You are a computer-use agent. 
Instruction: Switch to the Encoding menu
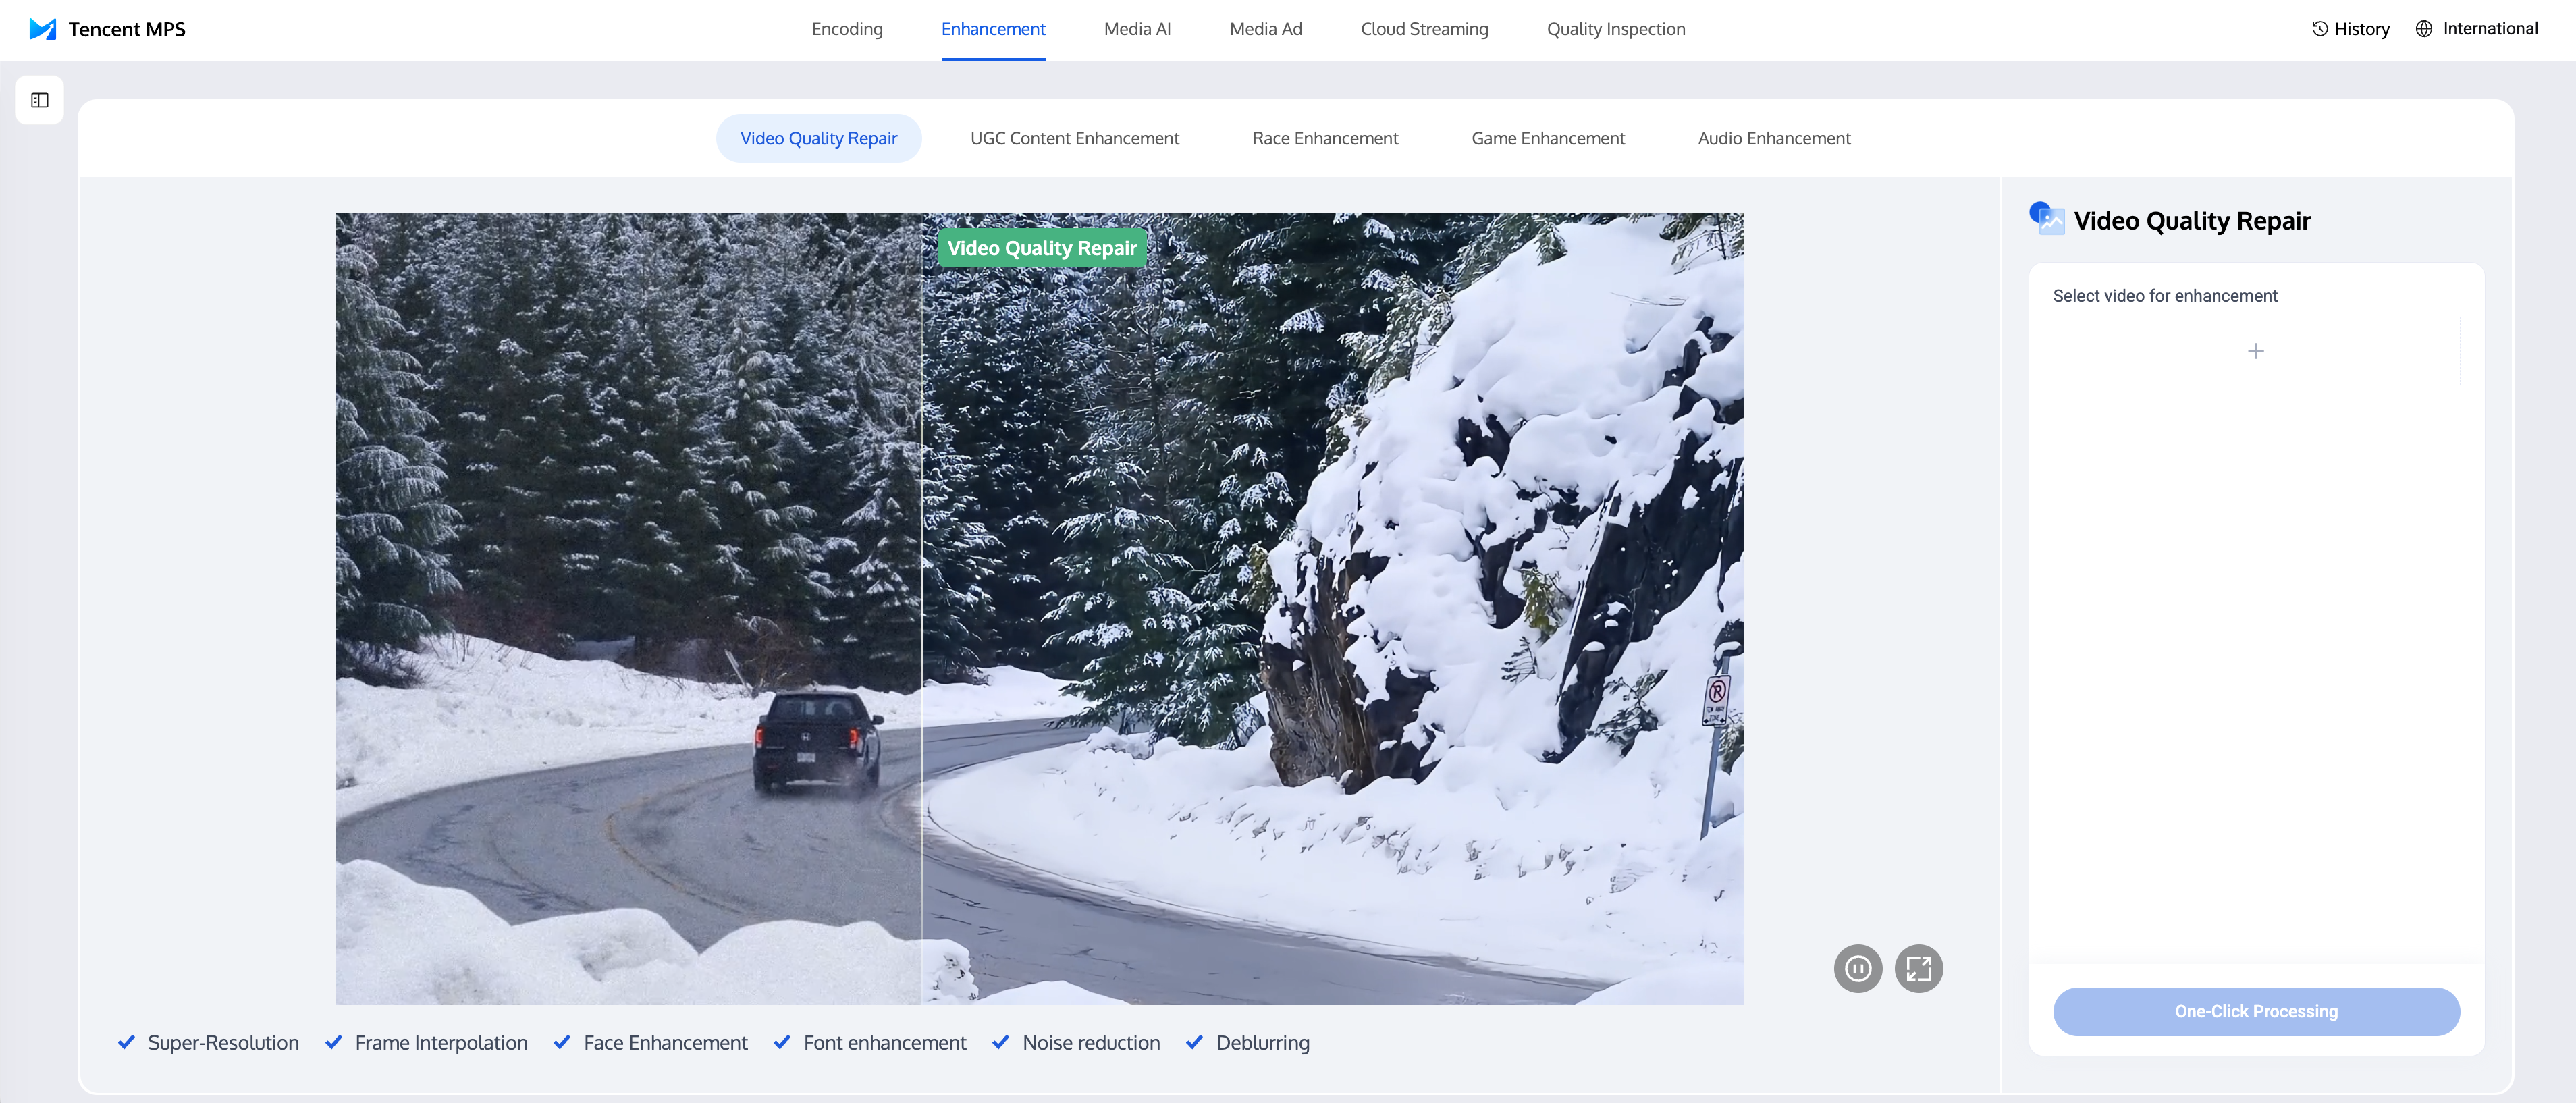point(847,29)
